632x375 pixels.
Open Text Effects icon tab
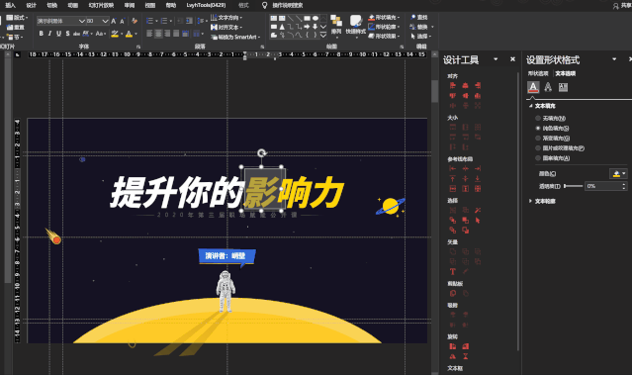click(548, 87)
